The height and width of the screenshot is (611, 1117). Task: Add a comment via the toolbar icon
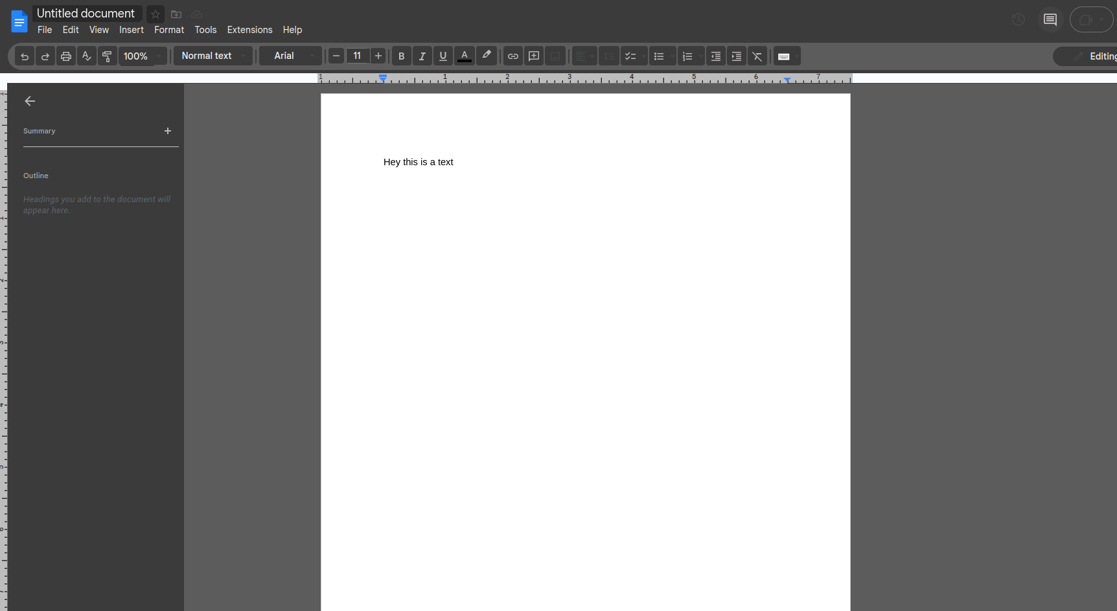pos(533,56)
